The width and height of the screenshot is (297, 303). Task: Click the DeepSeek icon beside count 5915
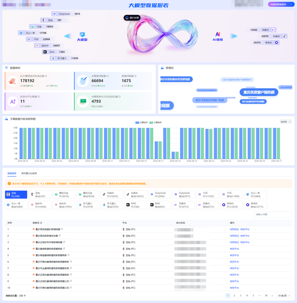coord(55,14)
